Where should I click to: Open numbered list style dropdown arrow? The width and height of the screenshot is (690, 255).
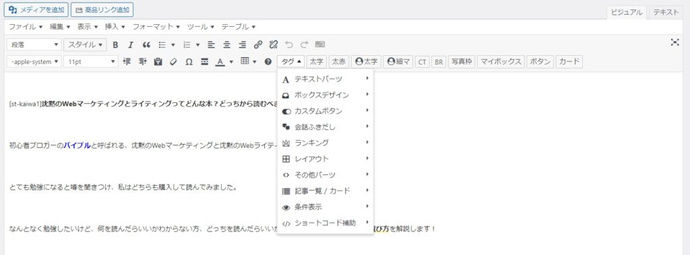(197, 45)
